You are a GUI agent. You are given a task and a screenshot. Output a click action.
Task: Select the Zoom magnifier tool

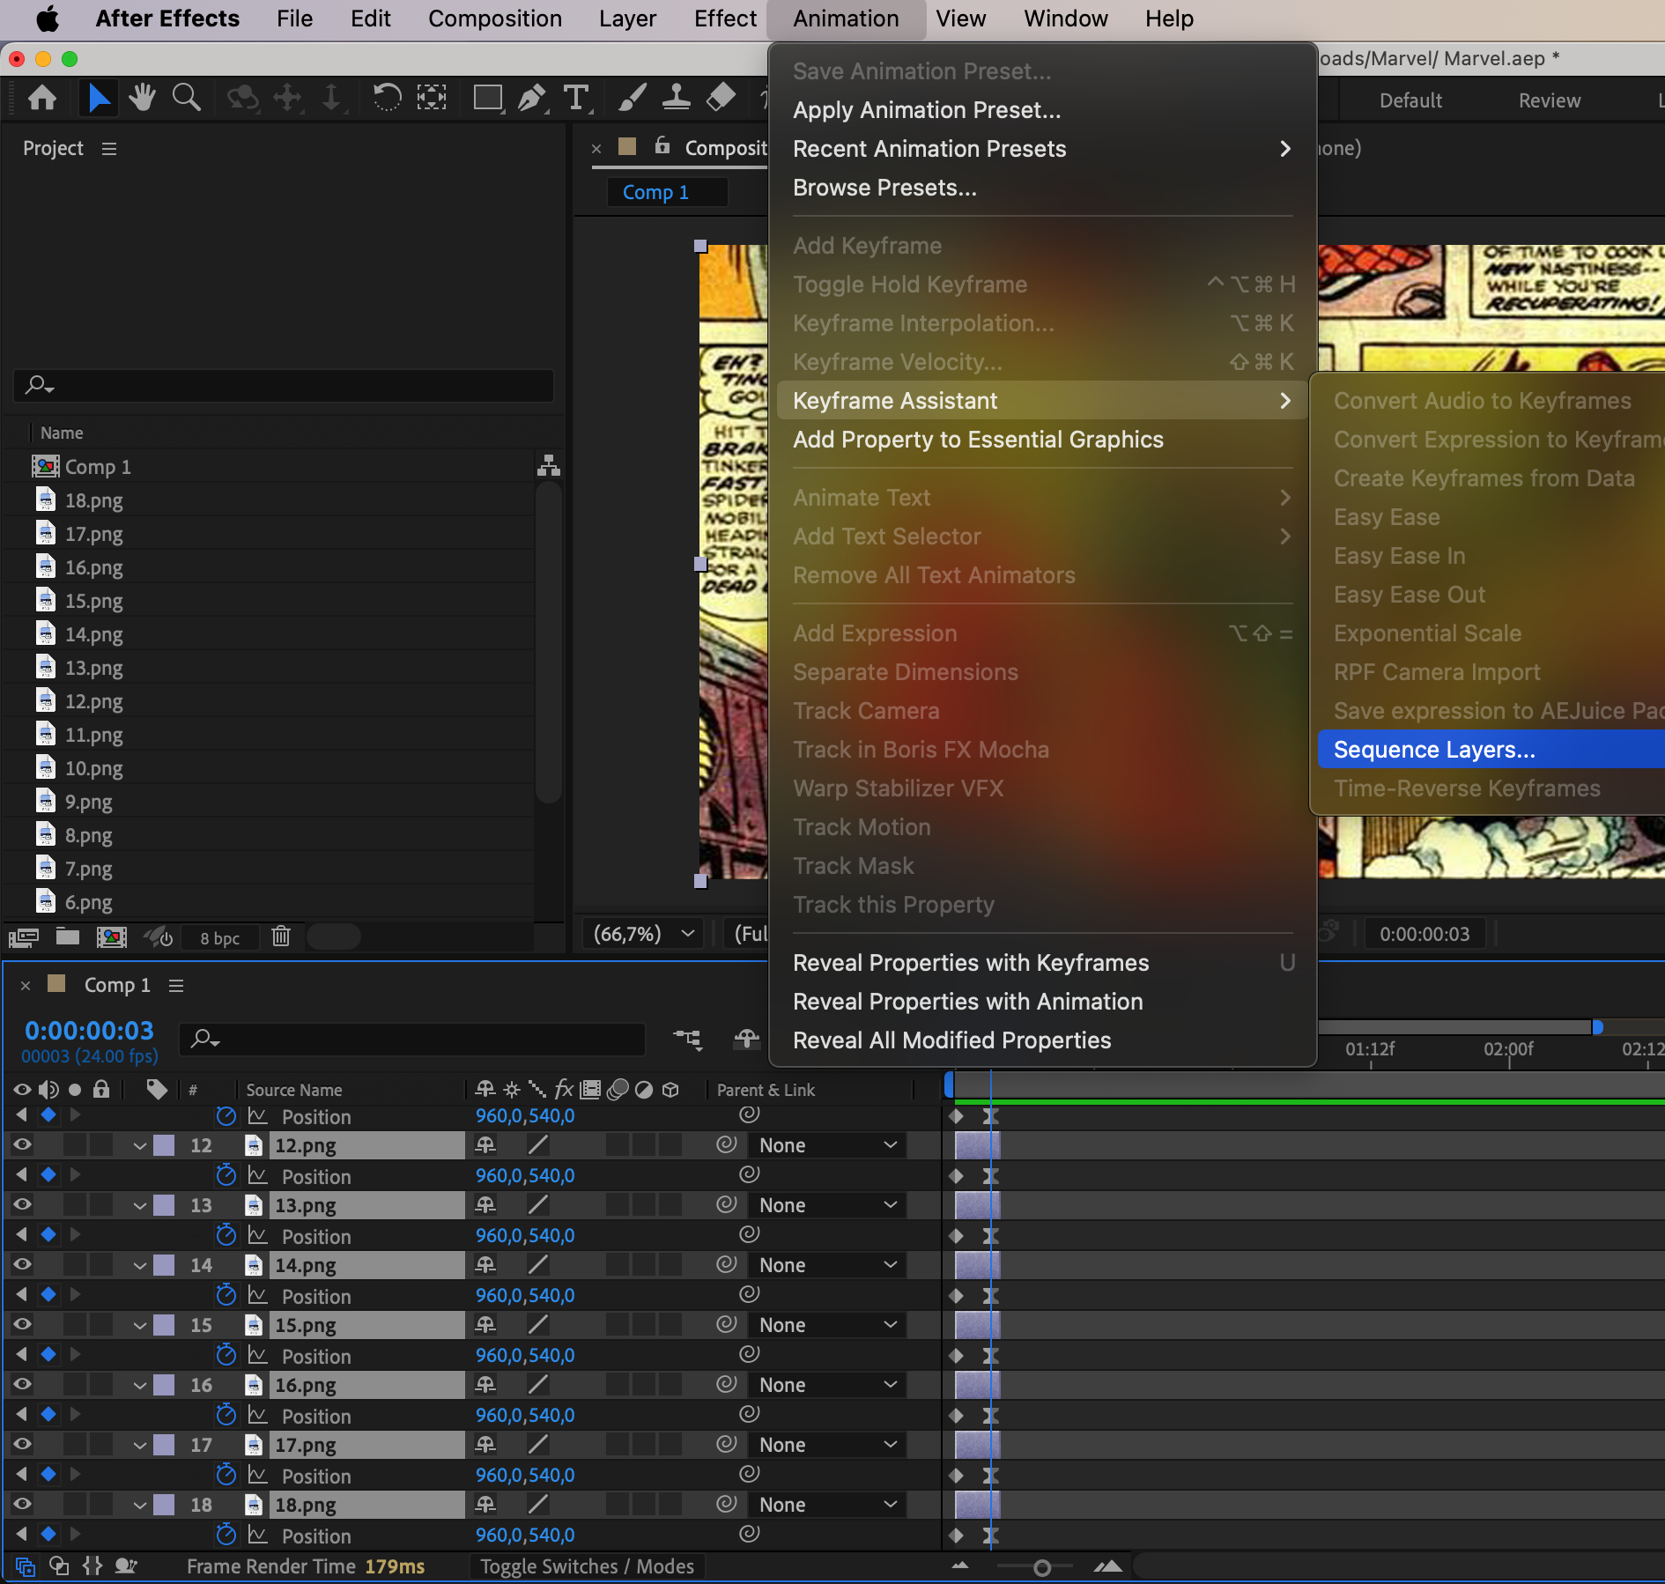186,98
